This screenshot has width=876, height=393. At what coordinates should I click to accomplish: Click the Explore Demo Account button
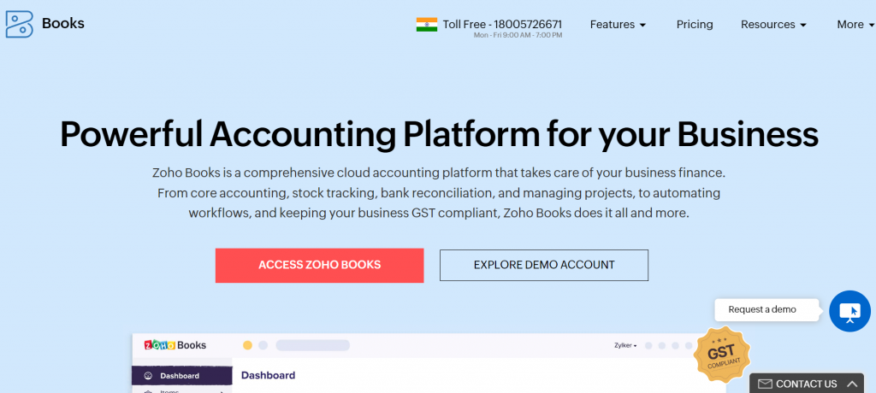point(544,265)
